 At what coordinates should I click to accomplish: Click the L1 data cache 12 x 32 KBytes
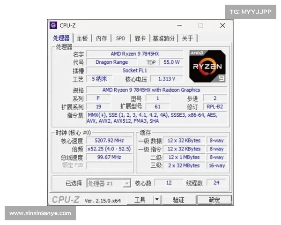tap(184, 141)
